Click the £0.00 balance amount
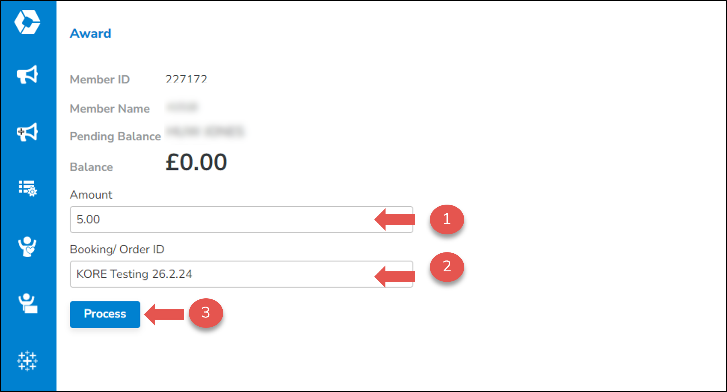This screenshot has width=727, height=392. click(196, 162)
